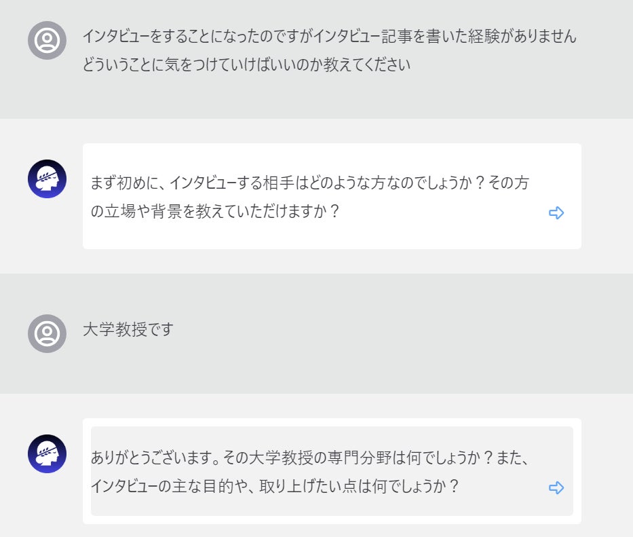The image size is (633, 537).
Task: Click the AI avatar beside the 'ありがとうございます' reply
Action: (x=47, y=453)
